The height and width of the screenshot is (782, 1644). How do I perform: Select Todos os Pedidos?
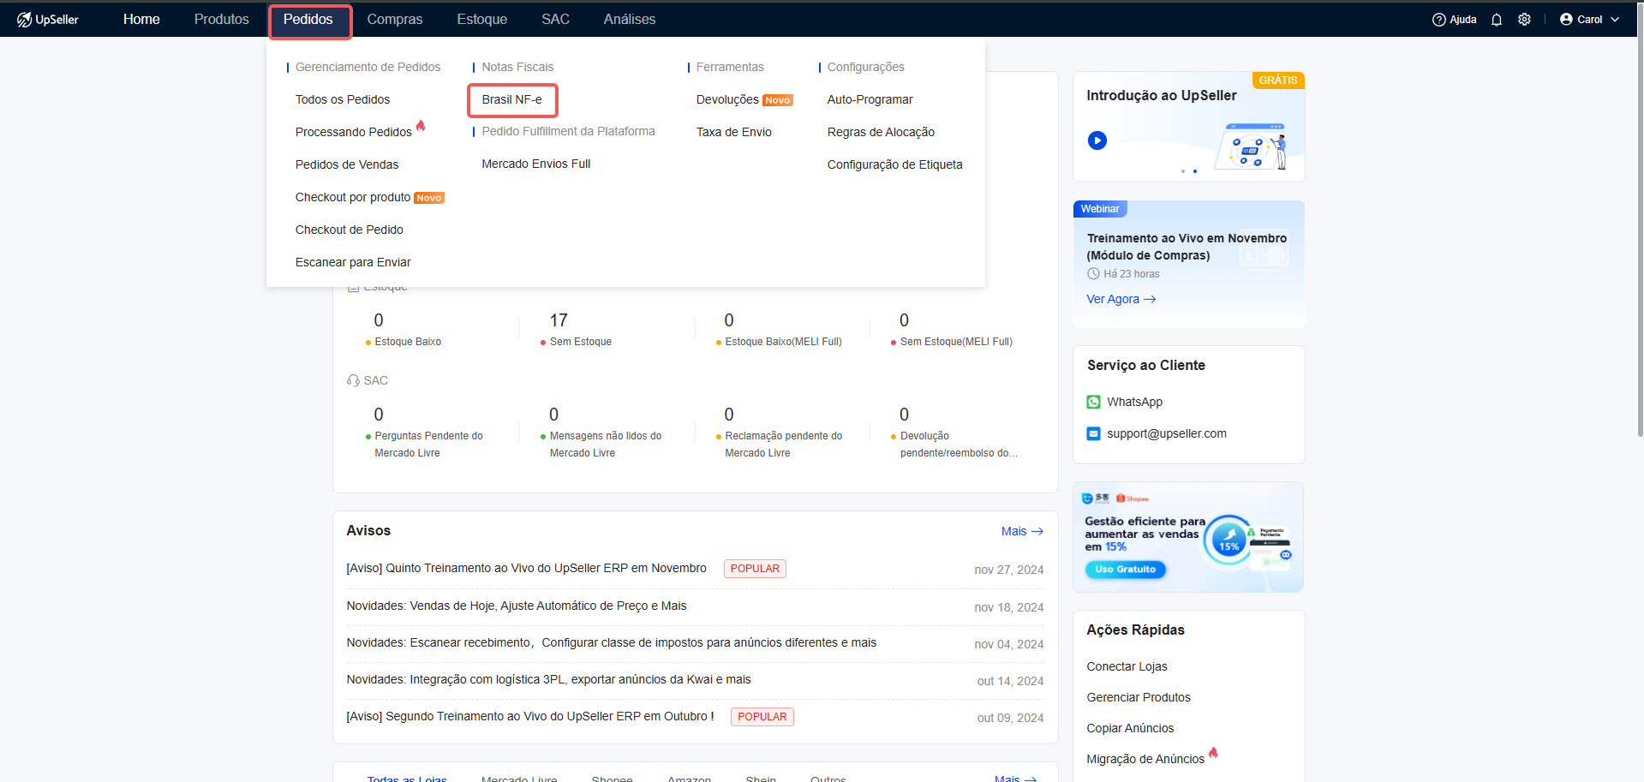pos(343,99)
